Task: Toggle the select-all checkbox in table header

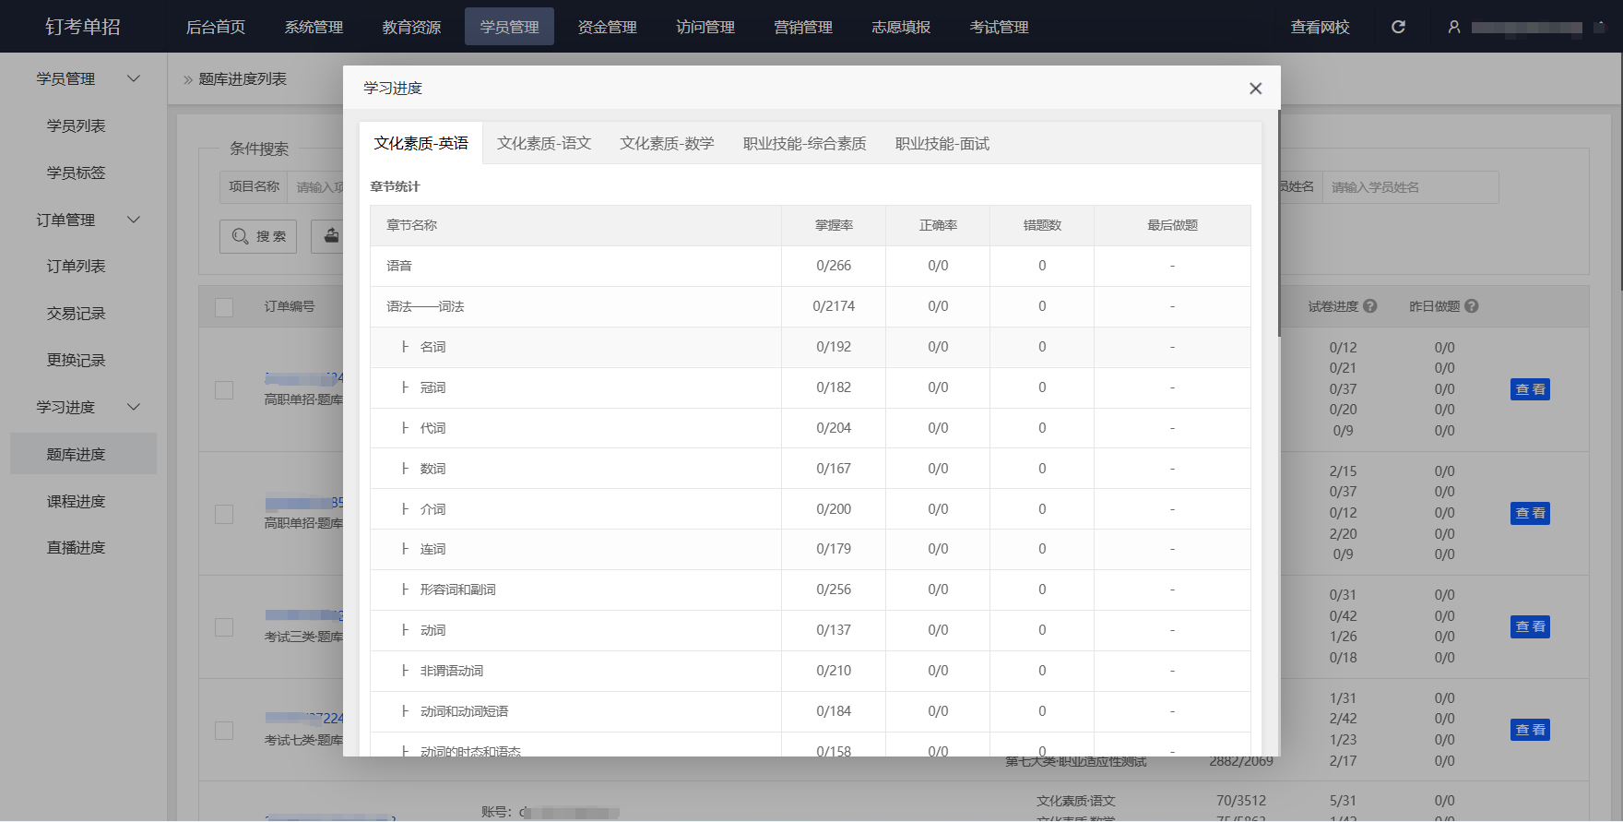Action: tap(224, 307)
